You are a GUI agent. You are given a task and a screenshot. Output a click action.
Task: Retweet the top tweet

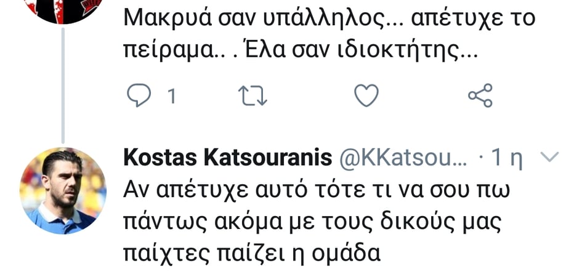click(x=253, y=95)
